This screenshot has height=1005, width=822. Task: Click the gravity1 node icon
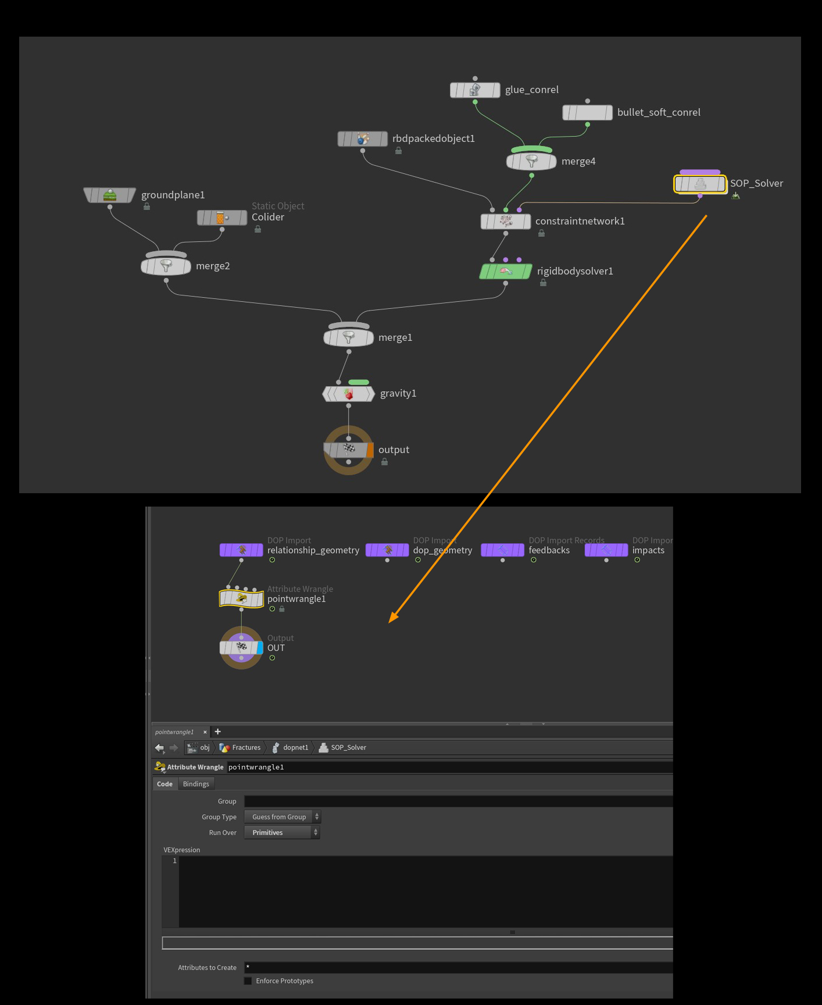pyautogui.click(x=349, y=394)
